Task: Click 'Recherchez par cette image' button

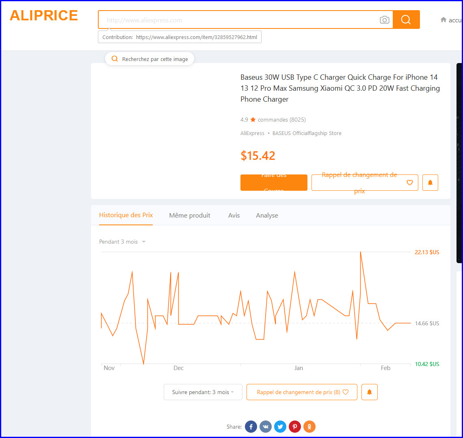Action: point(149,59)
